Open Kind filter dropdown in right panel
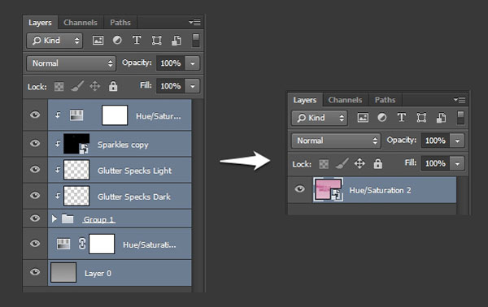Viewport: 488px width, 307px height. 320,118
